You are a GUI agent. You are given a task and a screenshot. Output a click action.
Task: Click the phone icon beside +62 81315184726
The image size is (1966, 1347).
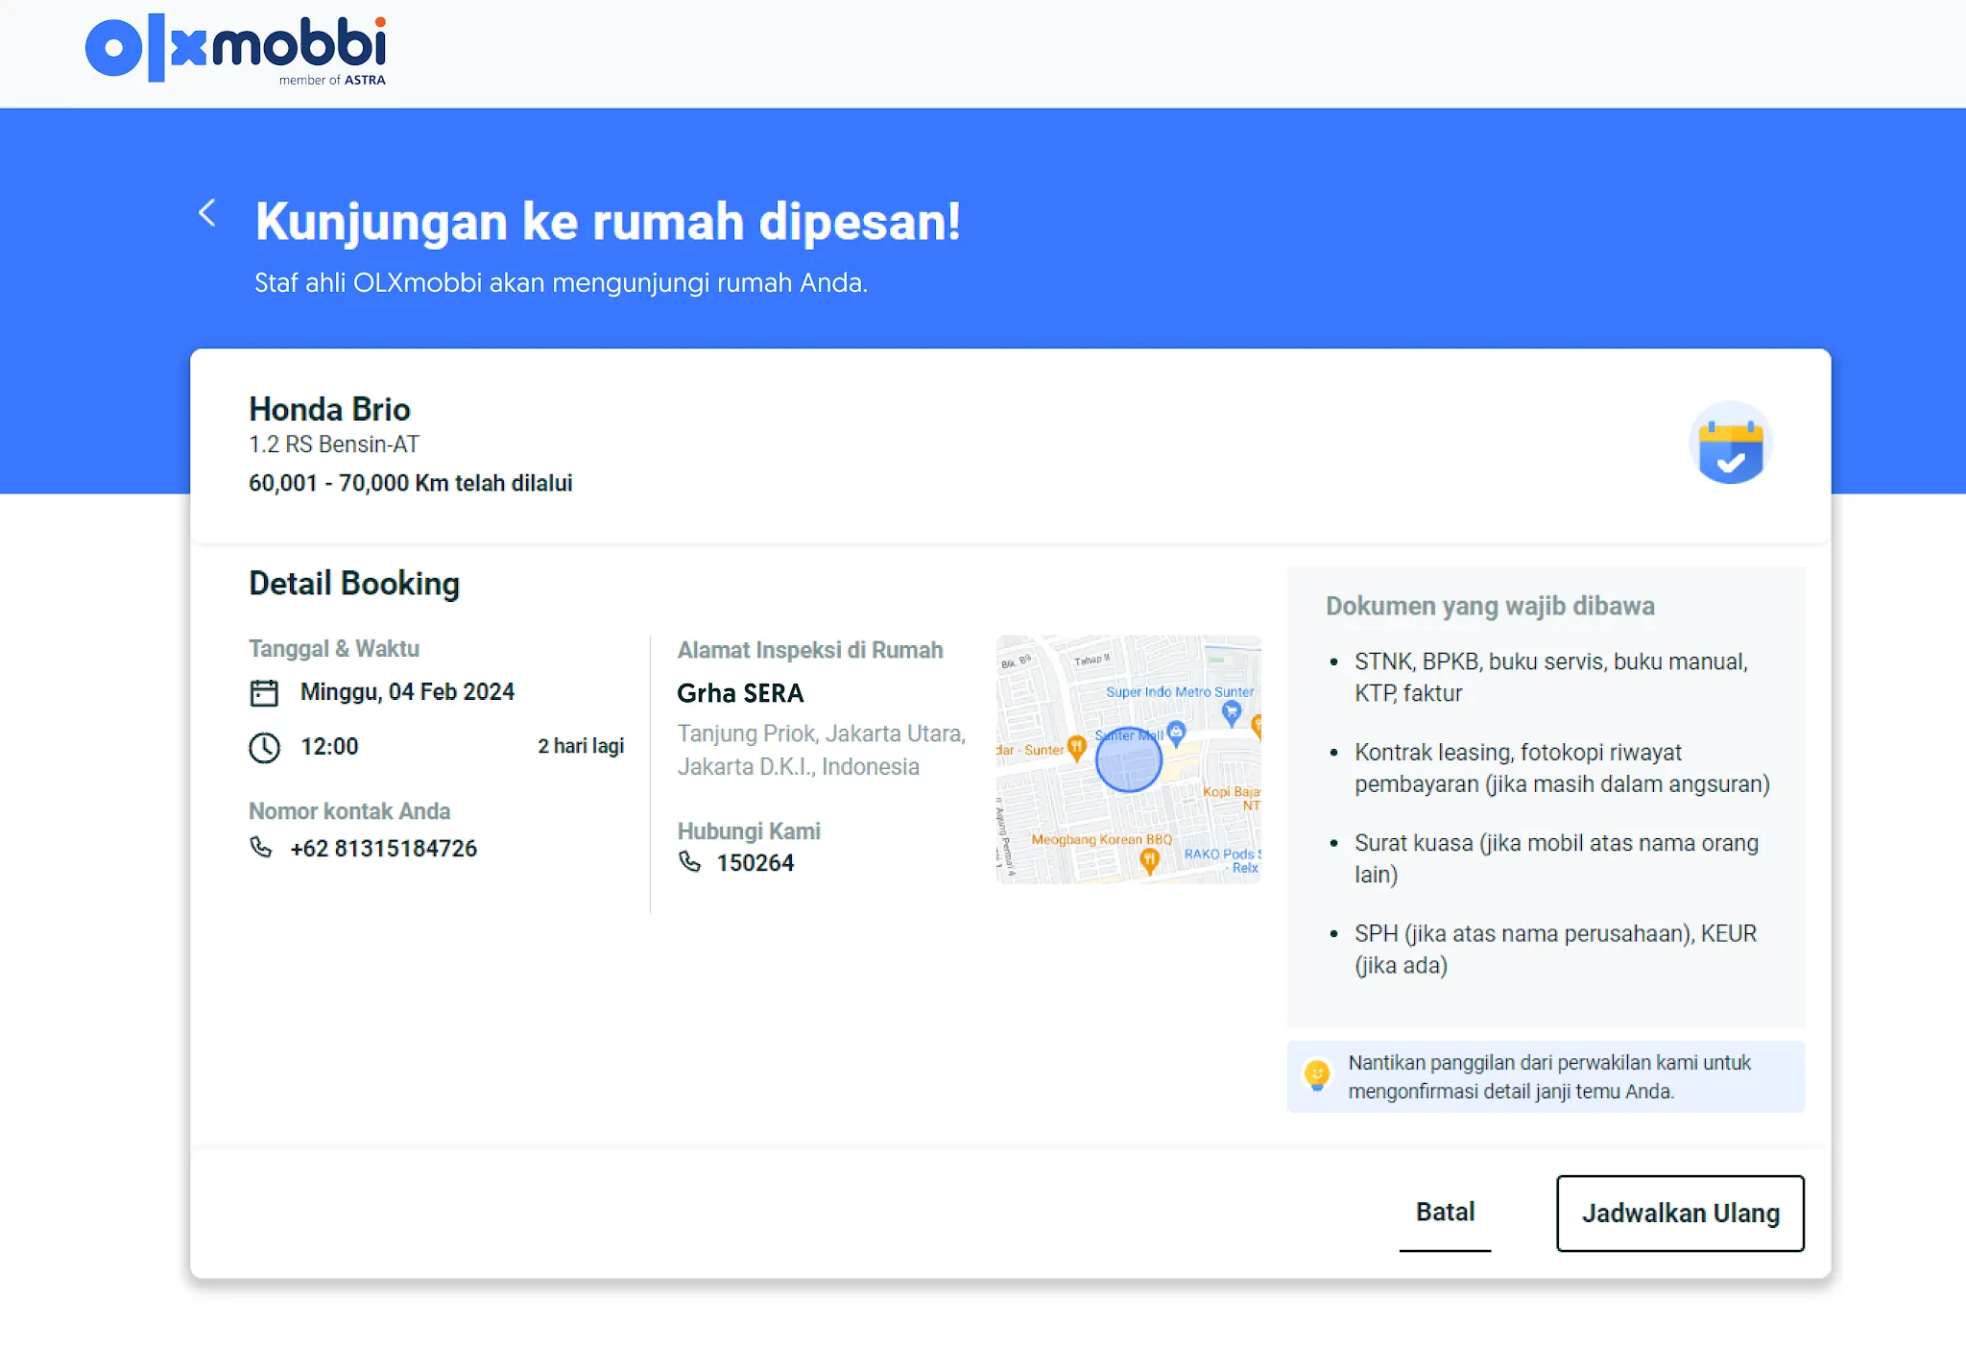[260, 847]
